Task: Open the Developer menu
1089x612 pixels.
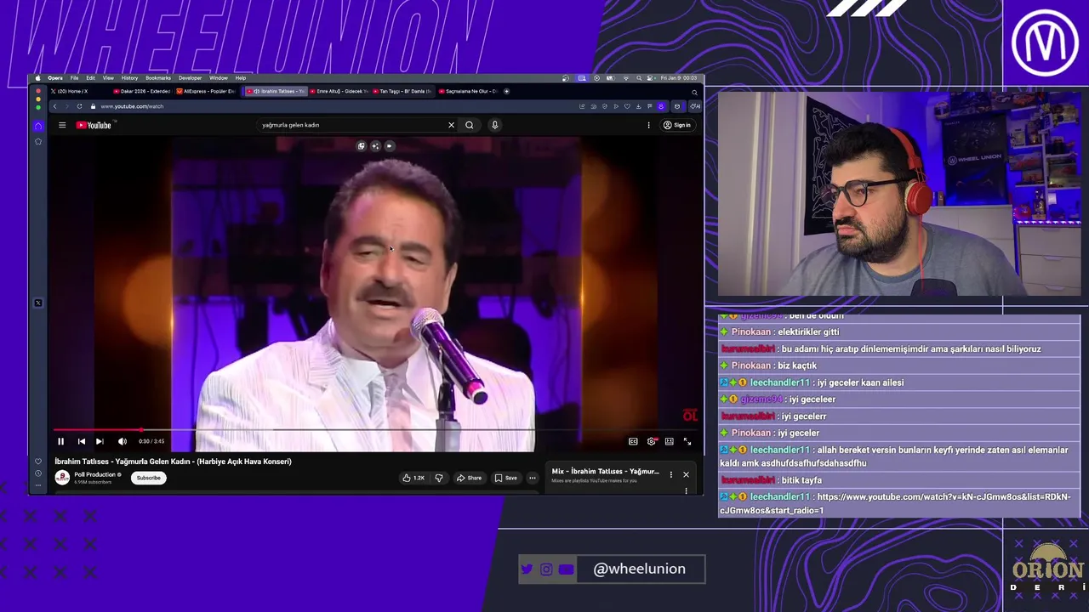Action: [190, 77]
